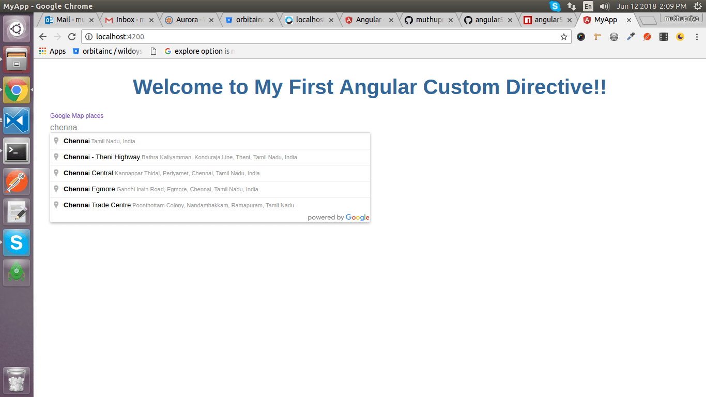Focus the localhost:4200 address bar

[325, 37]
